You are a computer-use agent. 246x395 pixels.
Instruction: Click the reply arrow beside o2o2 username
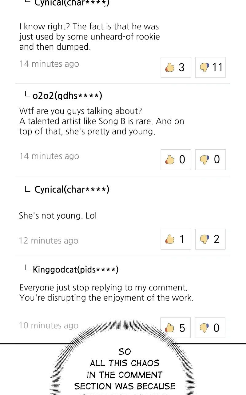[27, 94]
